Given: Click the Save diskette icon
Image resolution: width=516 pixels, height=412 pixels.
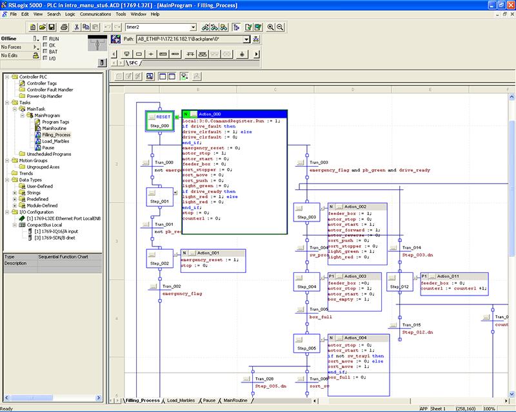Looking at the screenshot, I should (x=52, y=27).
